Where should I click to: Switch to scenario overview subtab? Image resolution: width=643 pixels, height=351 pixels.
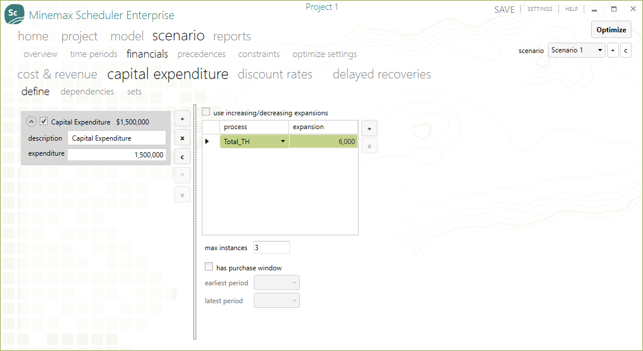click(41, 54)
